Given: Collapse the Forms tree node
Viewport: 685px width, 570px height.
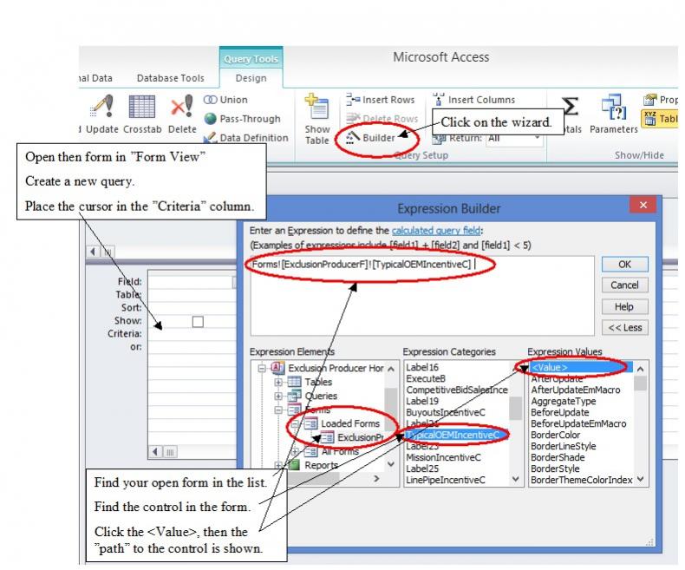Looking at the screenshot, I should tap(277, 410).
